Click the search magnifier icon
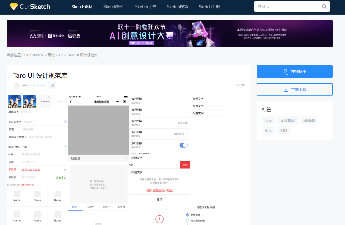This screenshot has height=225, width=345. [x=324, y=7]
